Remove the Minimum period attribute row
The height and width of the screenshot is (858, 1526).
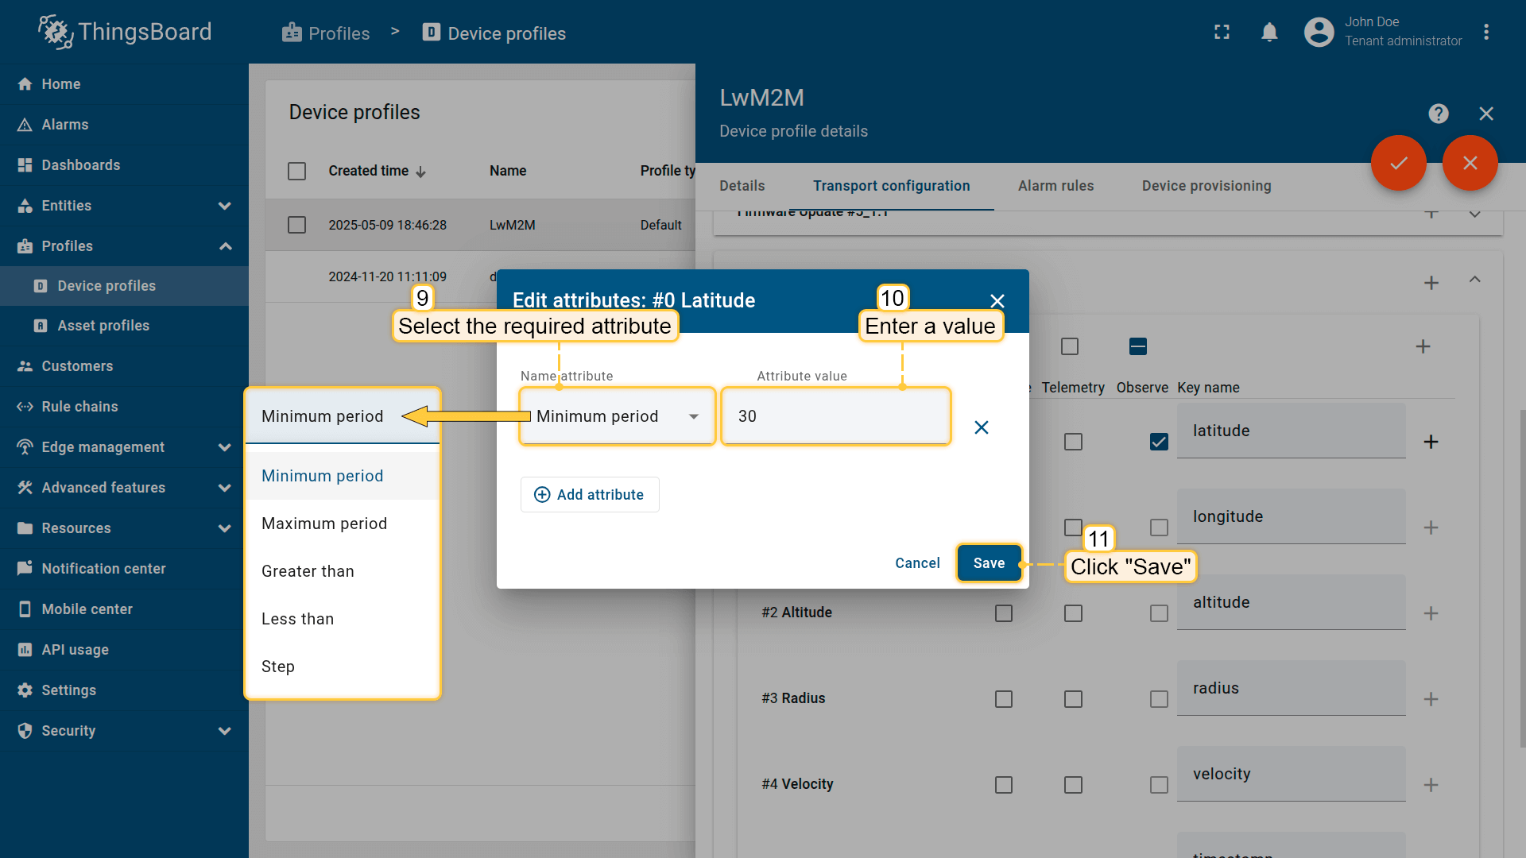click(x=982, y=427)
